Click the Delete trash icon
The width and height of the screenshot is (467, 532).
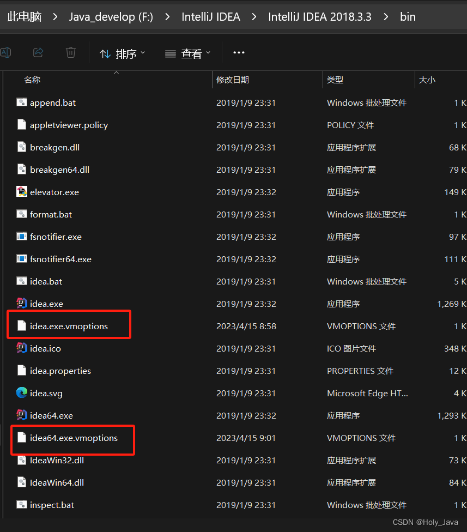[70, 52]
